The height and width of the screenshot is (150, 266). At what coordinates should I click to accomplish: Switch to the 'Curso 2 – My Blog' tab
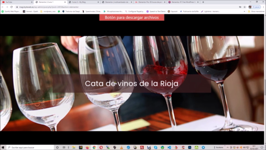click(x=84, y=2)
